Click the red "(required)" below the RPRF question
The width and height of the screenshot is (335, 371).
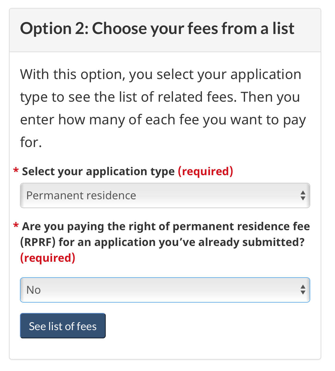coord(48,258)
